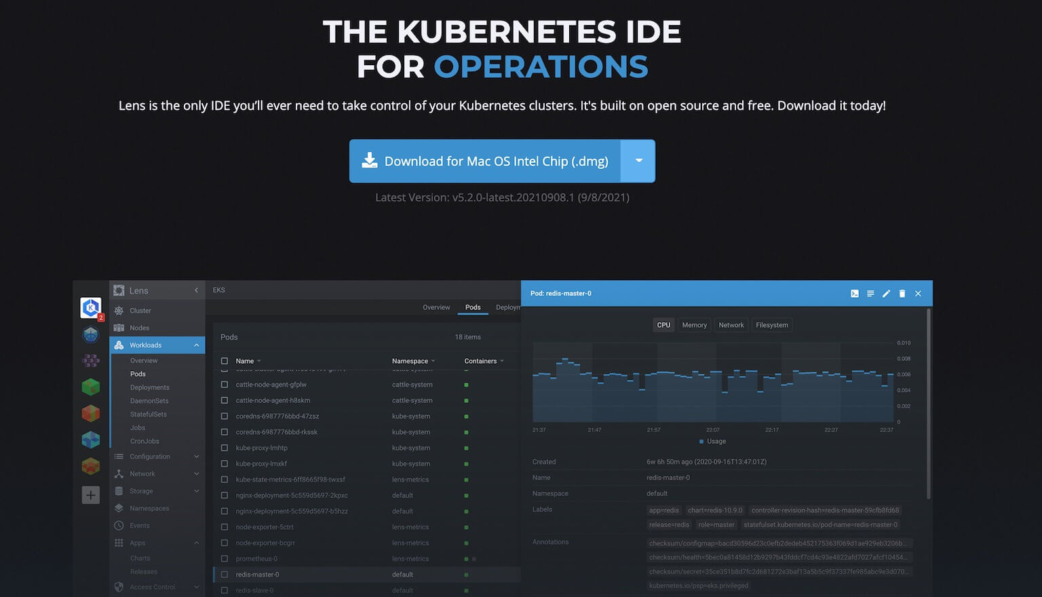Click container status square for cattle-node-agent-gfplw
The image size is (1042, 597).
[x=466, y=385]
